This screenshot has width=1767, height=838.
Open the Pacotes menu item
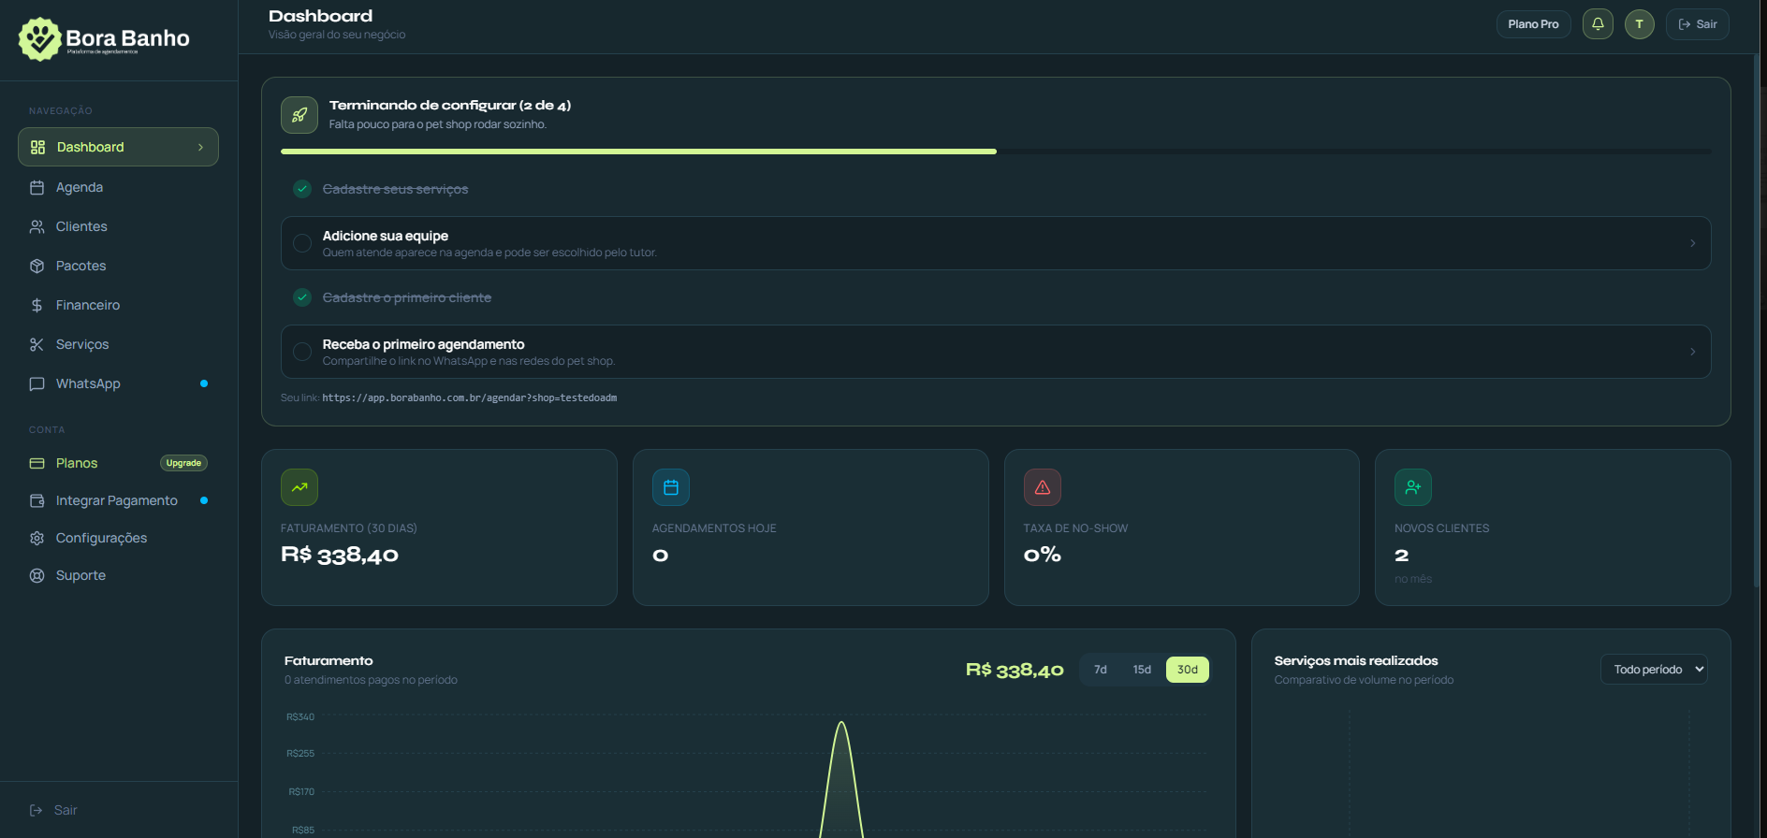click(118, 266)
